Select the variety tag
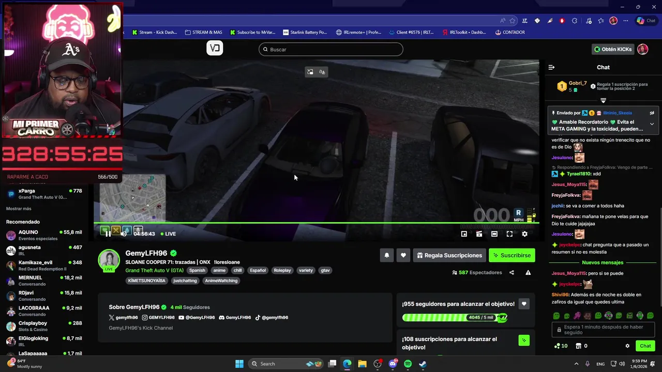The width and height of the screenshot is (662, 372). click(306, 270)
